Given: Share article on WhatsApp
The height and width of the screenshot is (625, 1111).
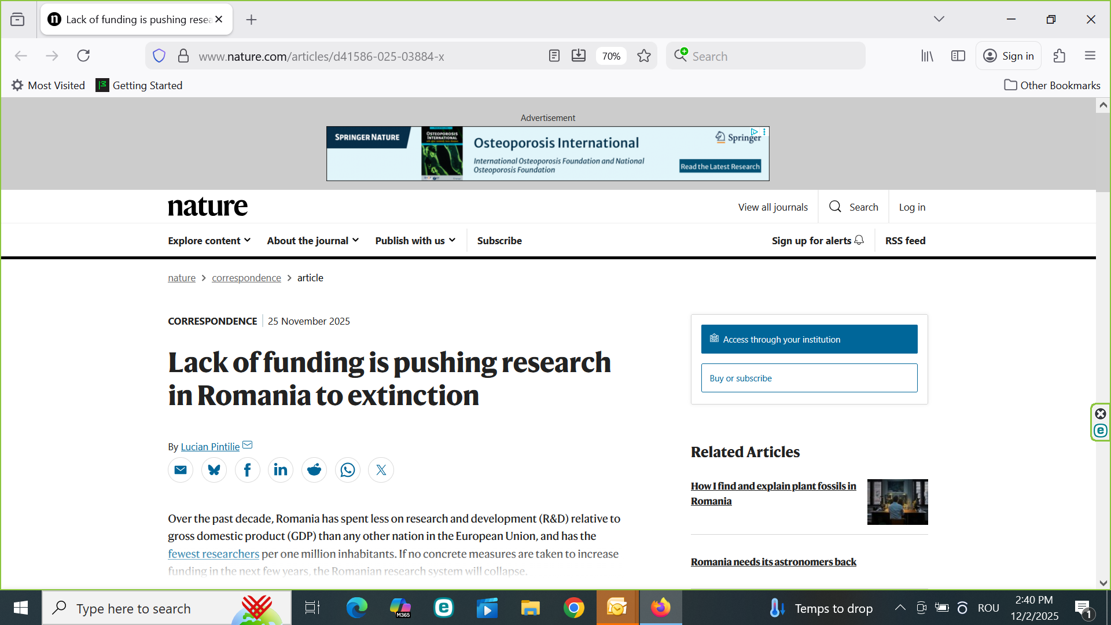Looking at the screenshot, I should pyautogui.click(x=348, y=470).
